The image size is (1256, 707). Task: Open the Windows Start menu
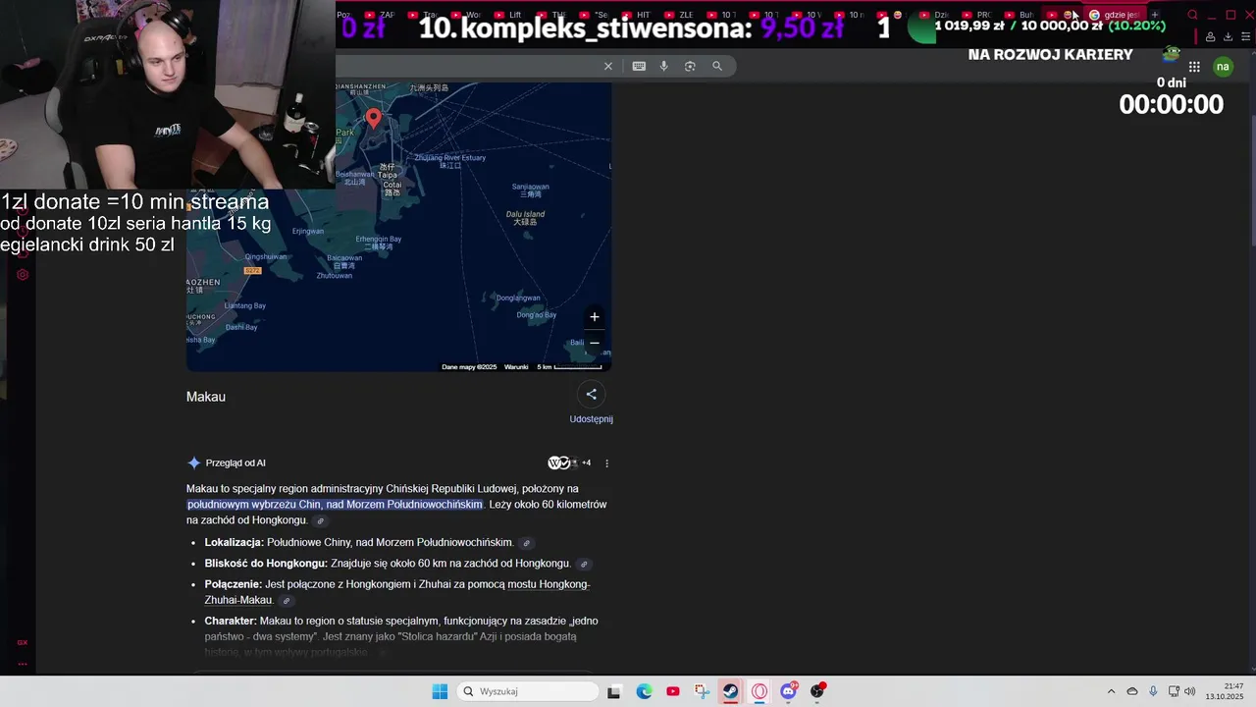click(x=440, y=691)
